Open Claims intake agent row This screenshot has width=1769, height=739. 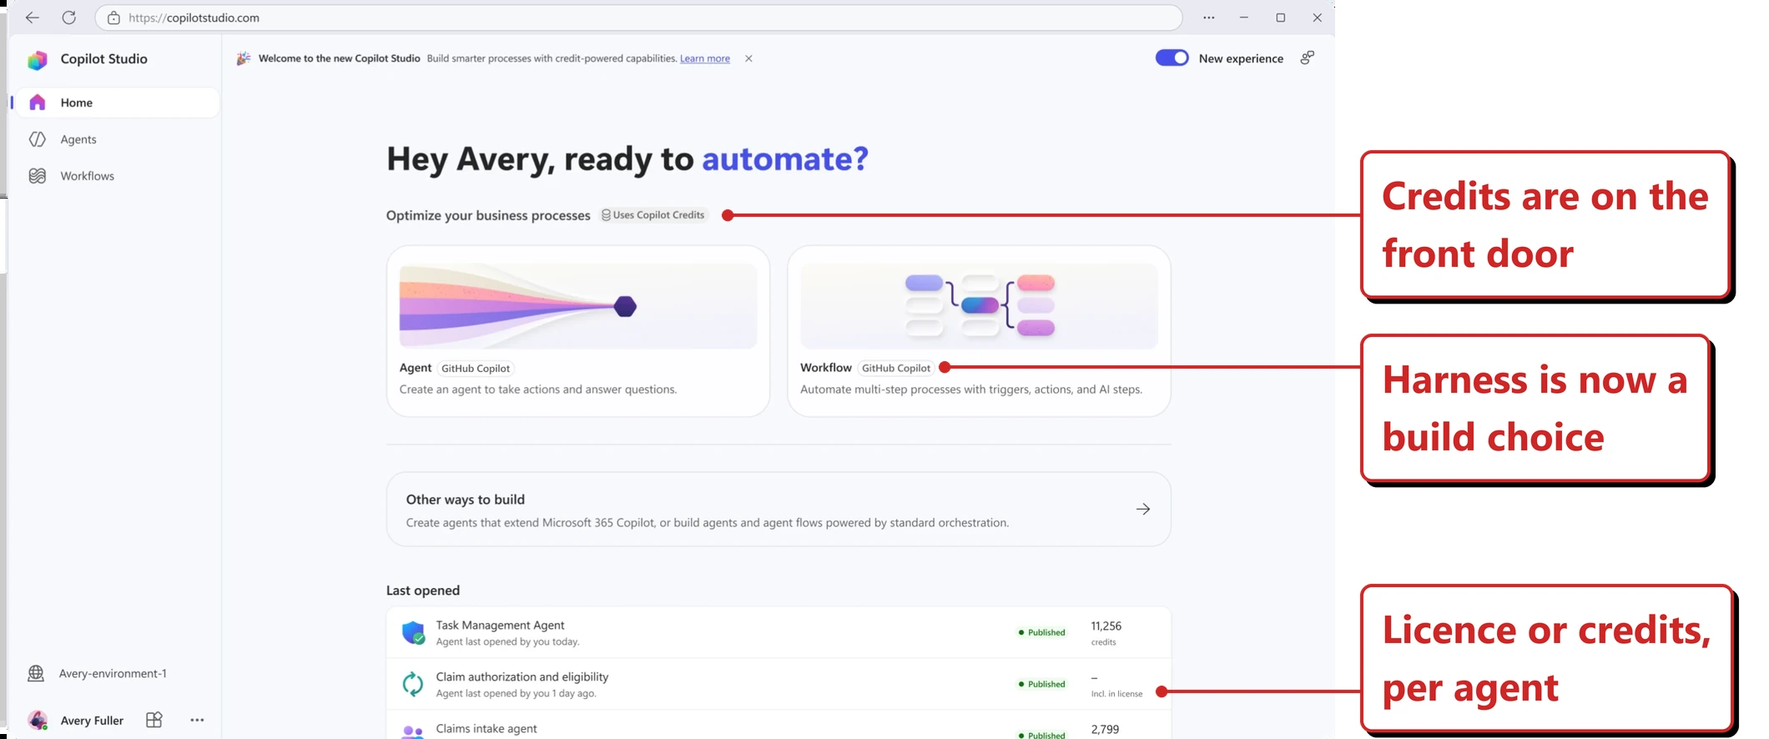[779, 726]
